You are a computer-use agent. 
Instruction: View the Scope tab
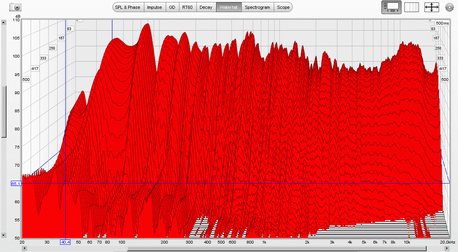tap(283, 7)
